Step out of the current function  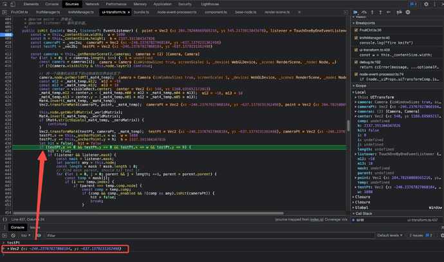click(380, 12)
